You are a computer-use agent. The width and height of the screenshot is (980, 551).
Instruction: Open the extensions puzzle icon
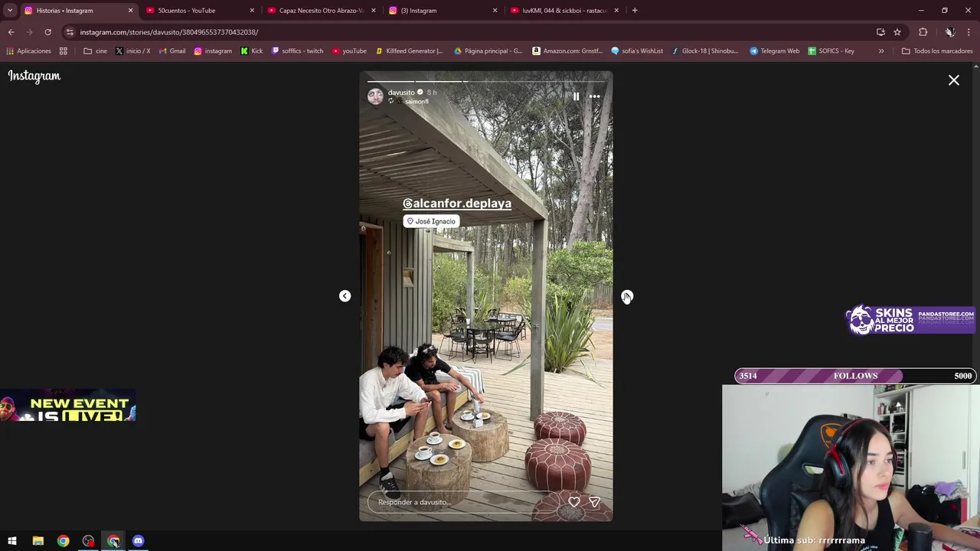coord(923,32)
